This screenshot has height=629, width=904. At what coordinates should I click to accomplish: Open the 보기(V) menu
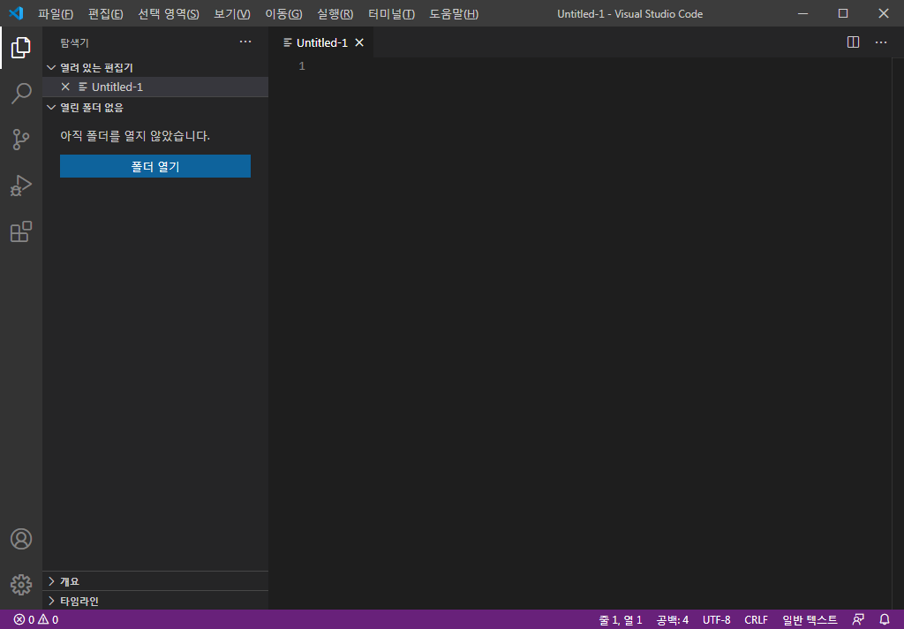[x=232, y=14]
